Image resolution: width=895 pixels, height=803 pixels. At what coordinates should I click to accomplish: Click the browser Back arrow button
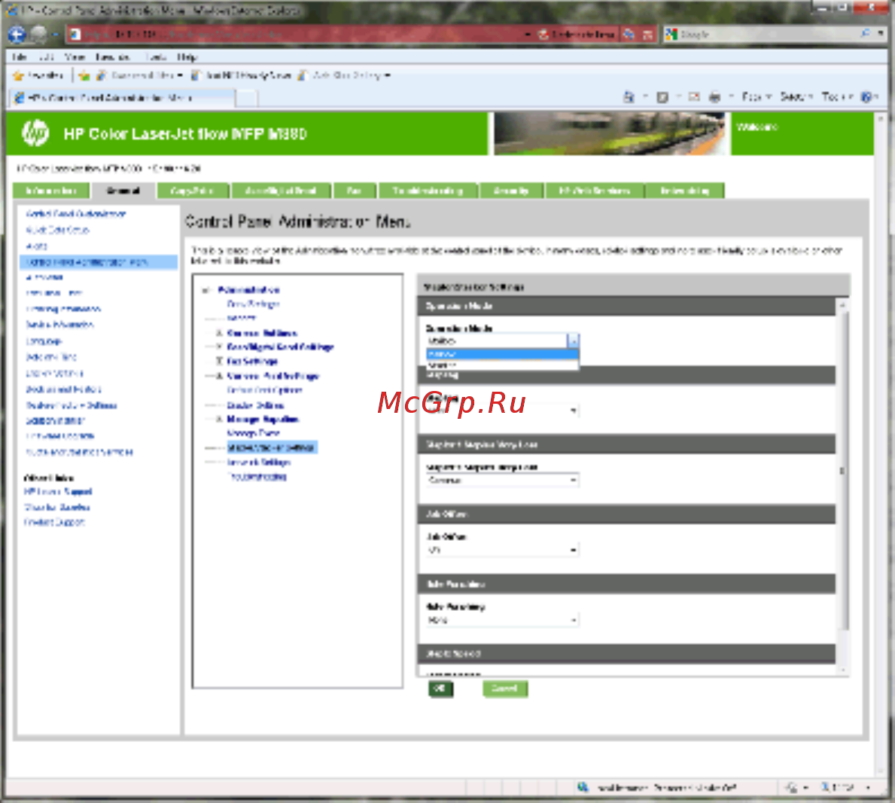[x=17, y=35]
